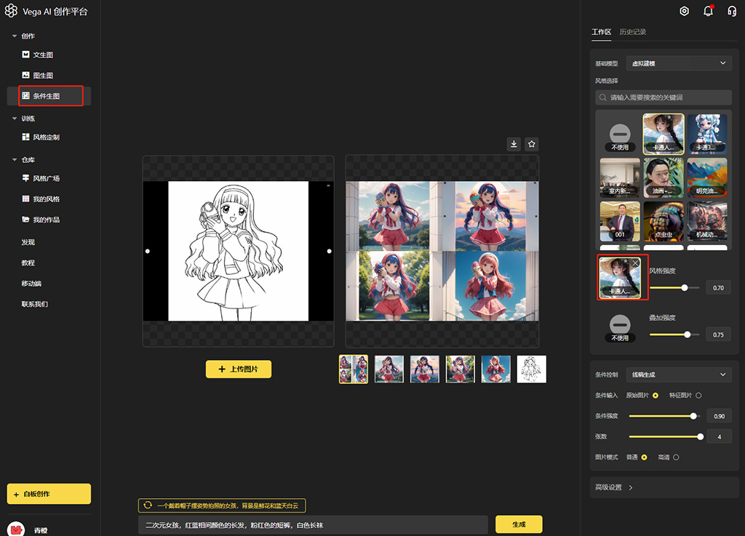This screenshot has height=536, width=745.
Task: Open notifications bell icon
Action: (708, 11)
